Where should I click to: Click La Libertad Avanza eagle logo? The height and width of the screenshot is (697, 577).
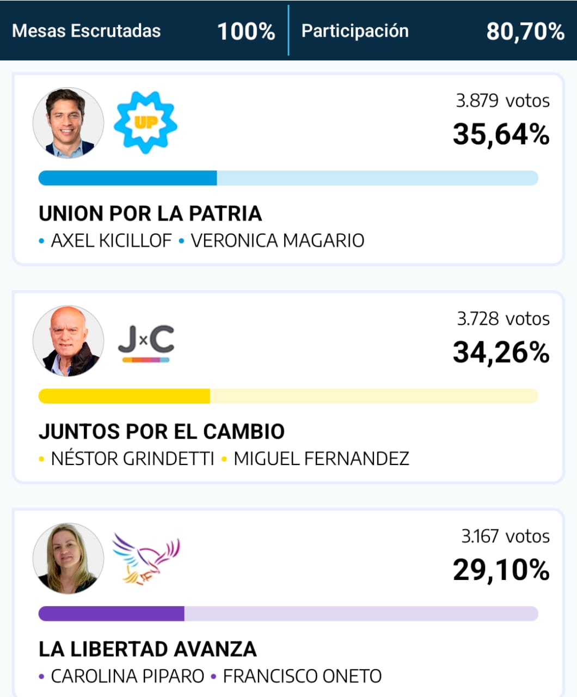tap(146, 558)
